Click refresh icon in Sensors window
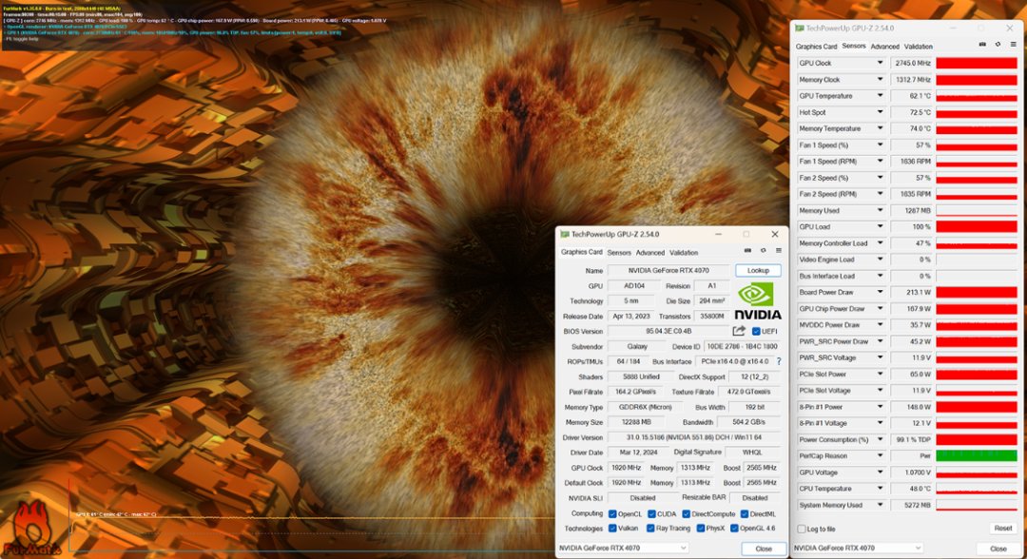 (998, 45)
